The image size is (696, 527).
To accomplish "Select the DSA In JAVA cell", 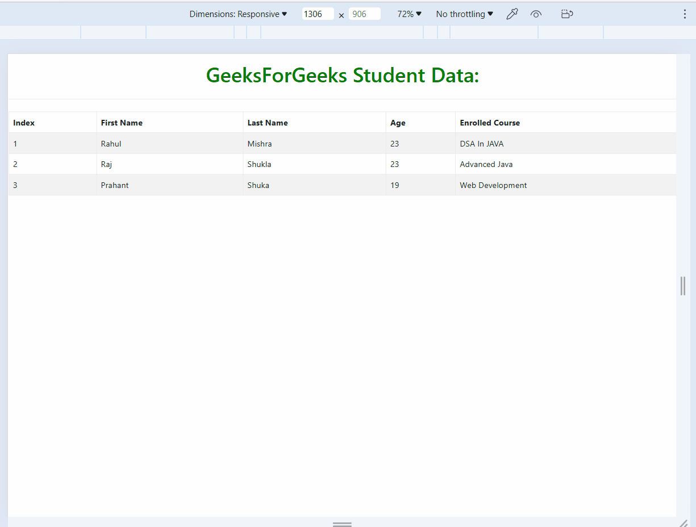I will [566, 144].
